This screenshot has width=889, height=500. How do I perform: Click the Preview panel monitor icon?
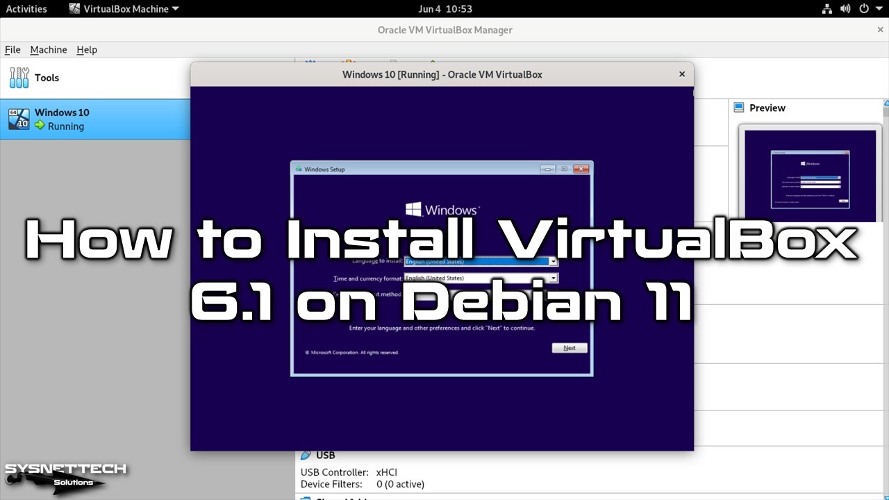(739, 108)
